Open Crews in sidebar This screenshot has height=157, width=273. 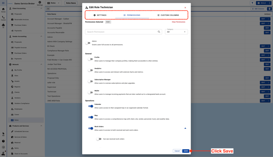17,115
